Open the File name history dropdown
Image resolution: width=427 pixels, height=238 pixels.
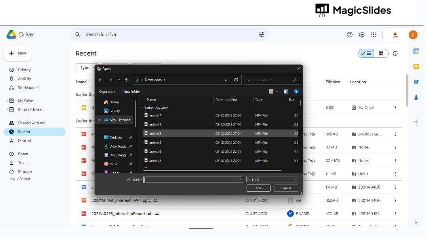click(x=240, y=180)
